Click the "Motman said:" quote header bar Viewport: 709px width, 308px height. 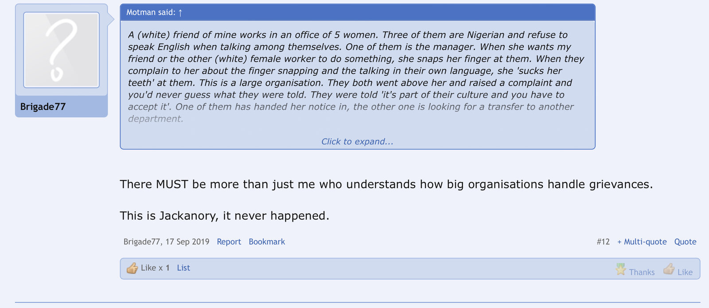click(x=357, y=12)
